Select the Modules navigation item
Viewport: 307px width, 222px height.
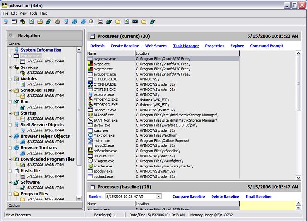29,79
